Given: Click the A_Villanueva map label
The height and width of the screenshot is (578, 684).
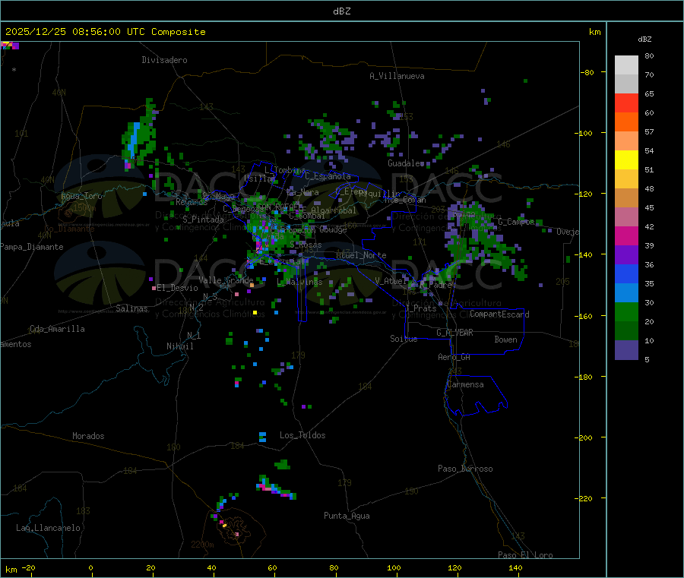Looking at the screenshot, I should pos(397,76).
